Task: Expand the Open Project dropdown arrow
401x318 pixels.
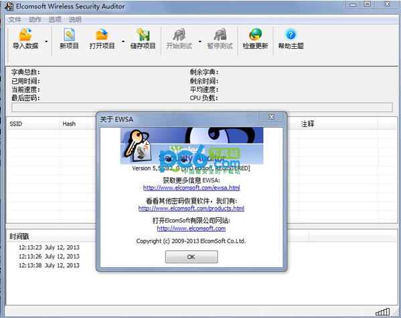Action: (123, 41)
